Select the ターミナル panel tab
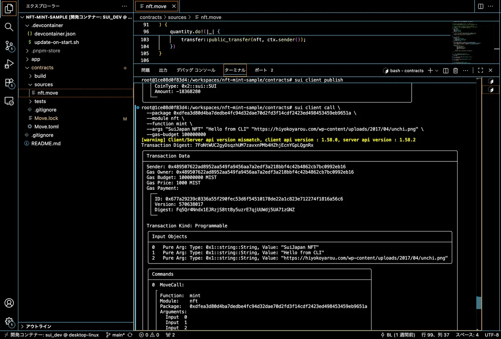The height and width of the screenshot is (339, 501). pos(235,70)
